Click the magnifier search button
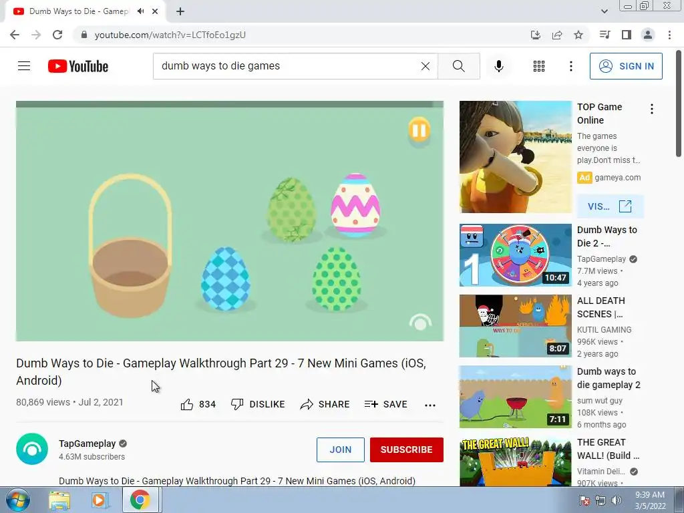684x513 pixels. click(458, 66)
